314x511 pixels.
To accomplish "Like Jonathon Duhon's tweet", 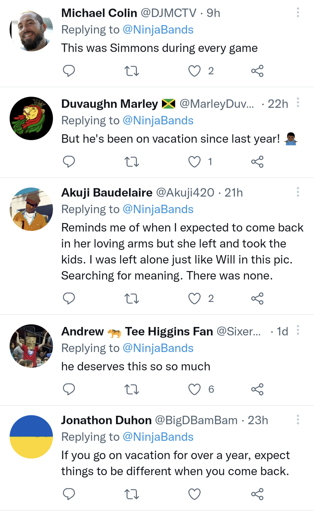I will pos(195,494).
